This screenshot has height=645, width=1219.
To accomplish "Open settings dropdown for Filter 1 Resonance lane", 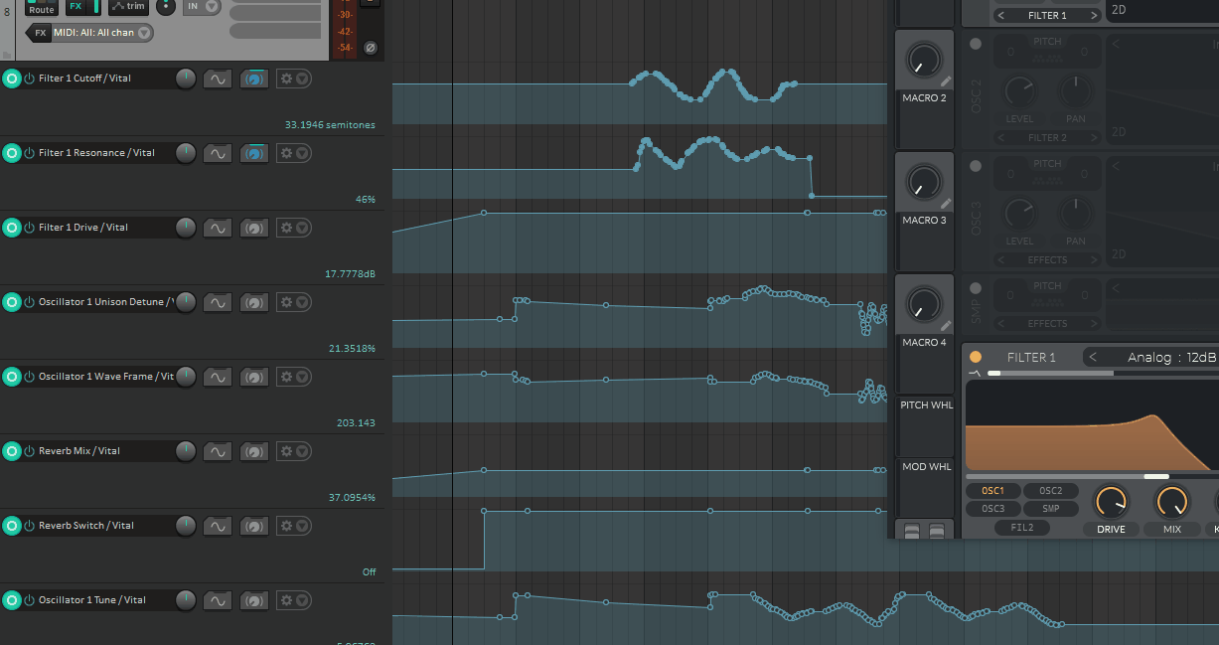I will (293, 153).
